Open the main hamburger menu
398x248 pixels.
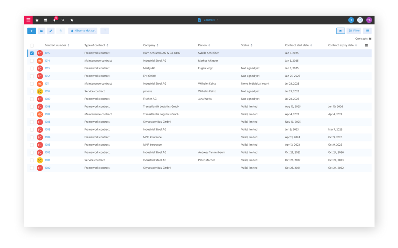click(28, 20)
